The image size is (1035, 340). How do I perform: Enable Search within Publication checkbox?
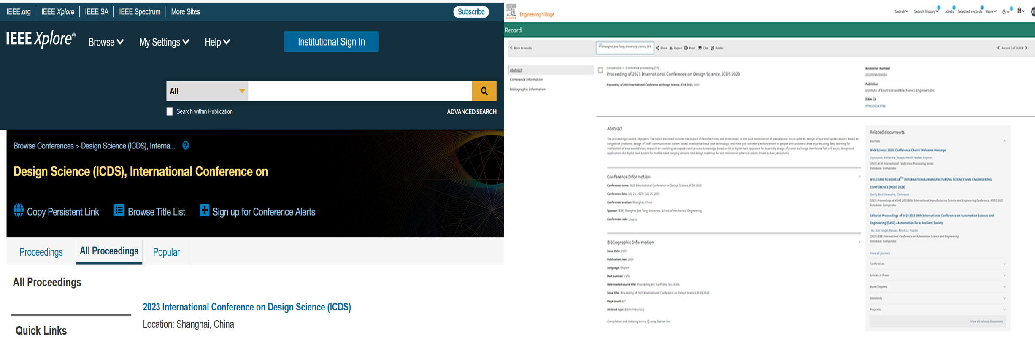click(170, 111)
